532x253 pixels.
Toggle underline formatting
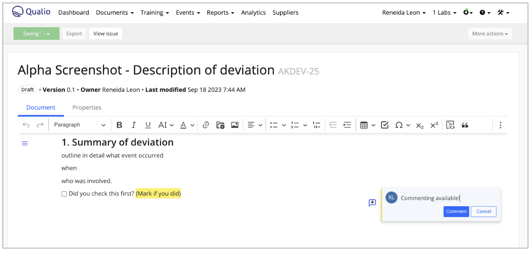coord(148,125)
